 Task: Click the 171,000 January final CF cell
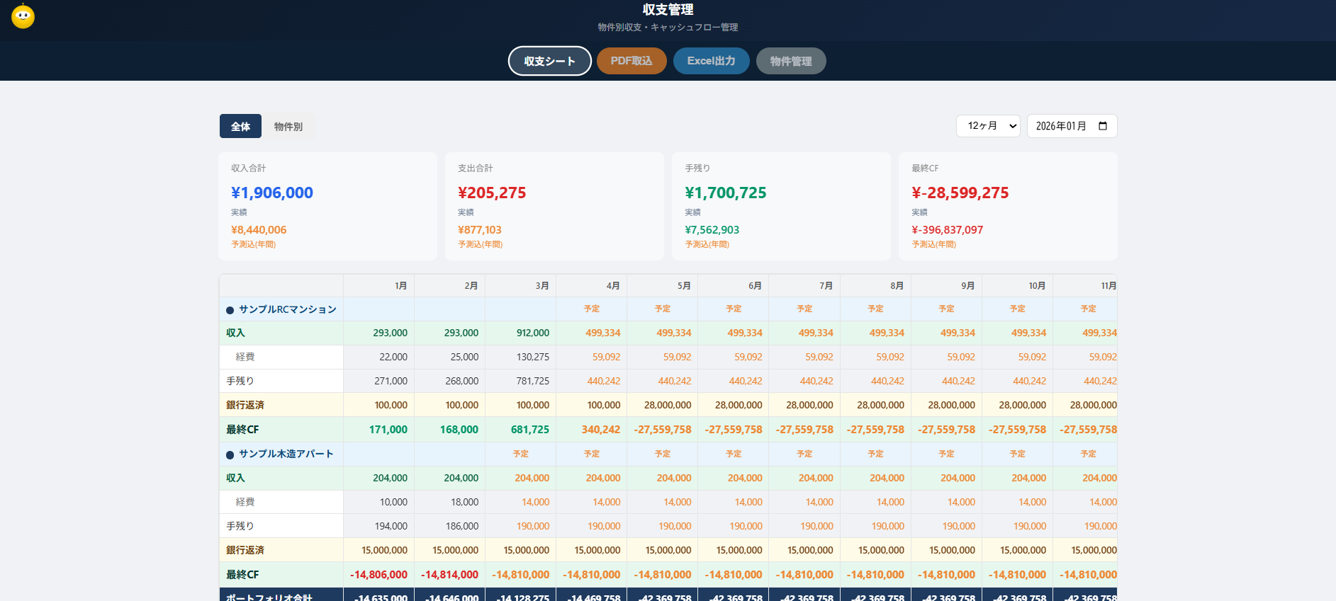tap(378, 429)
